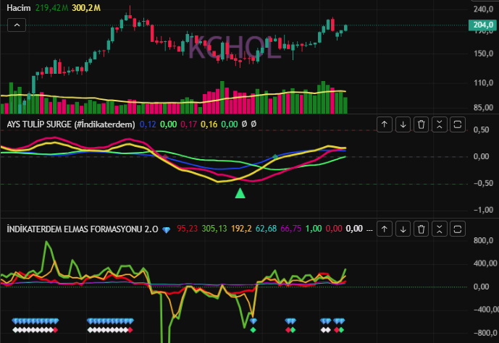The height and width of the screenshot is (343, 499).
Task: Click green value 1,00 in ELMAS legend
Action: coord(314,229)
